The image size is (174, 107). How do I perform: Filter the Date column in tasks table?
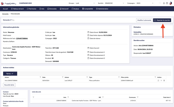tap(63, 77)
